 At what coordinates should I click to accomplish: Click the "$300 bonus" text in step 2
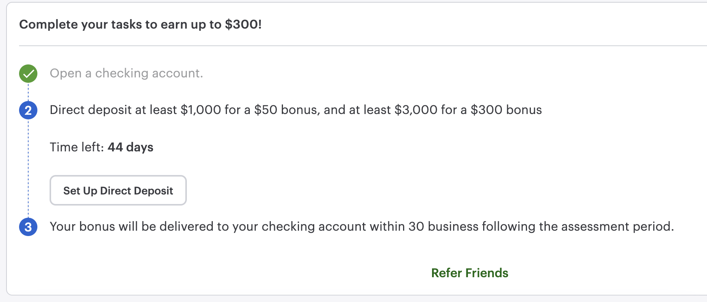(x=506, y=110)
